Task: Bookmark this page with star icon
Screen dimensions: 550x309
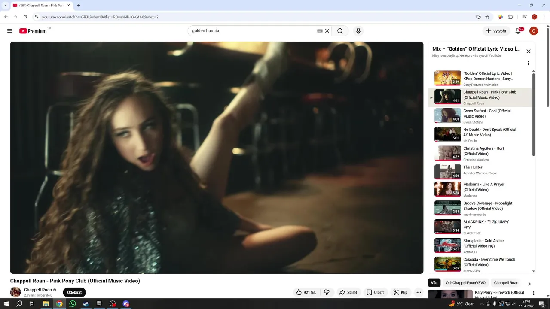Action: [487, 17]
